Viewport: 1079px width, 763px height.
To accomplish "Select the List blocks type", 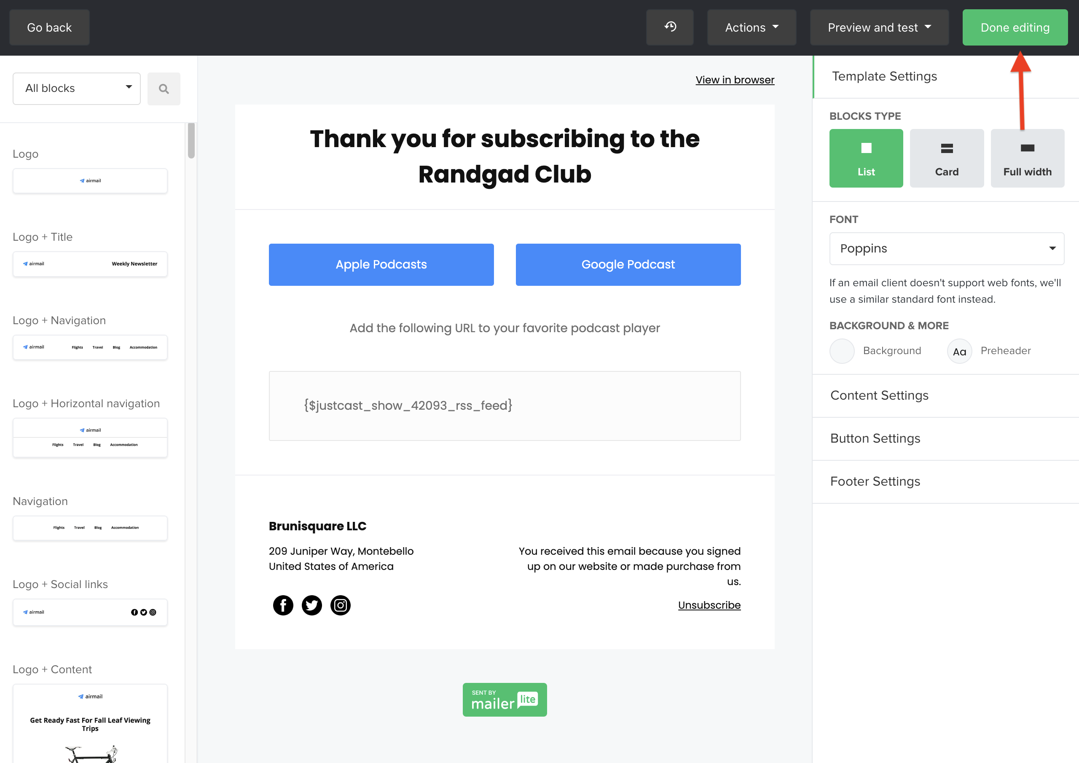I will [866, 159].
